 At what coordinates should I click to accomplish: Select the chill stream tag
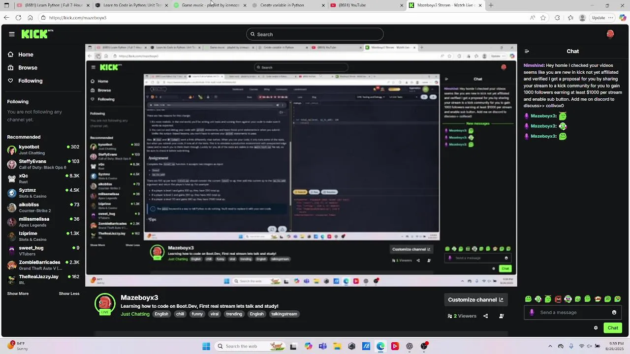[x=180, y=314]
